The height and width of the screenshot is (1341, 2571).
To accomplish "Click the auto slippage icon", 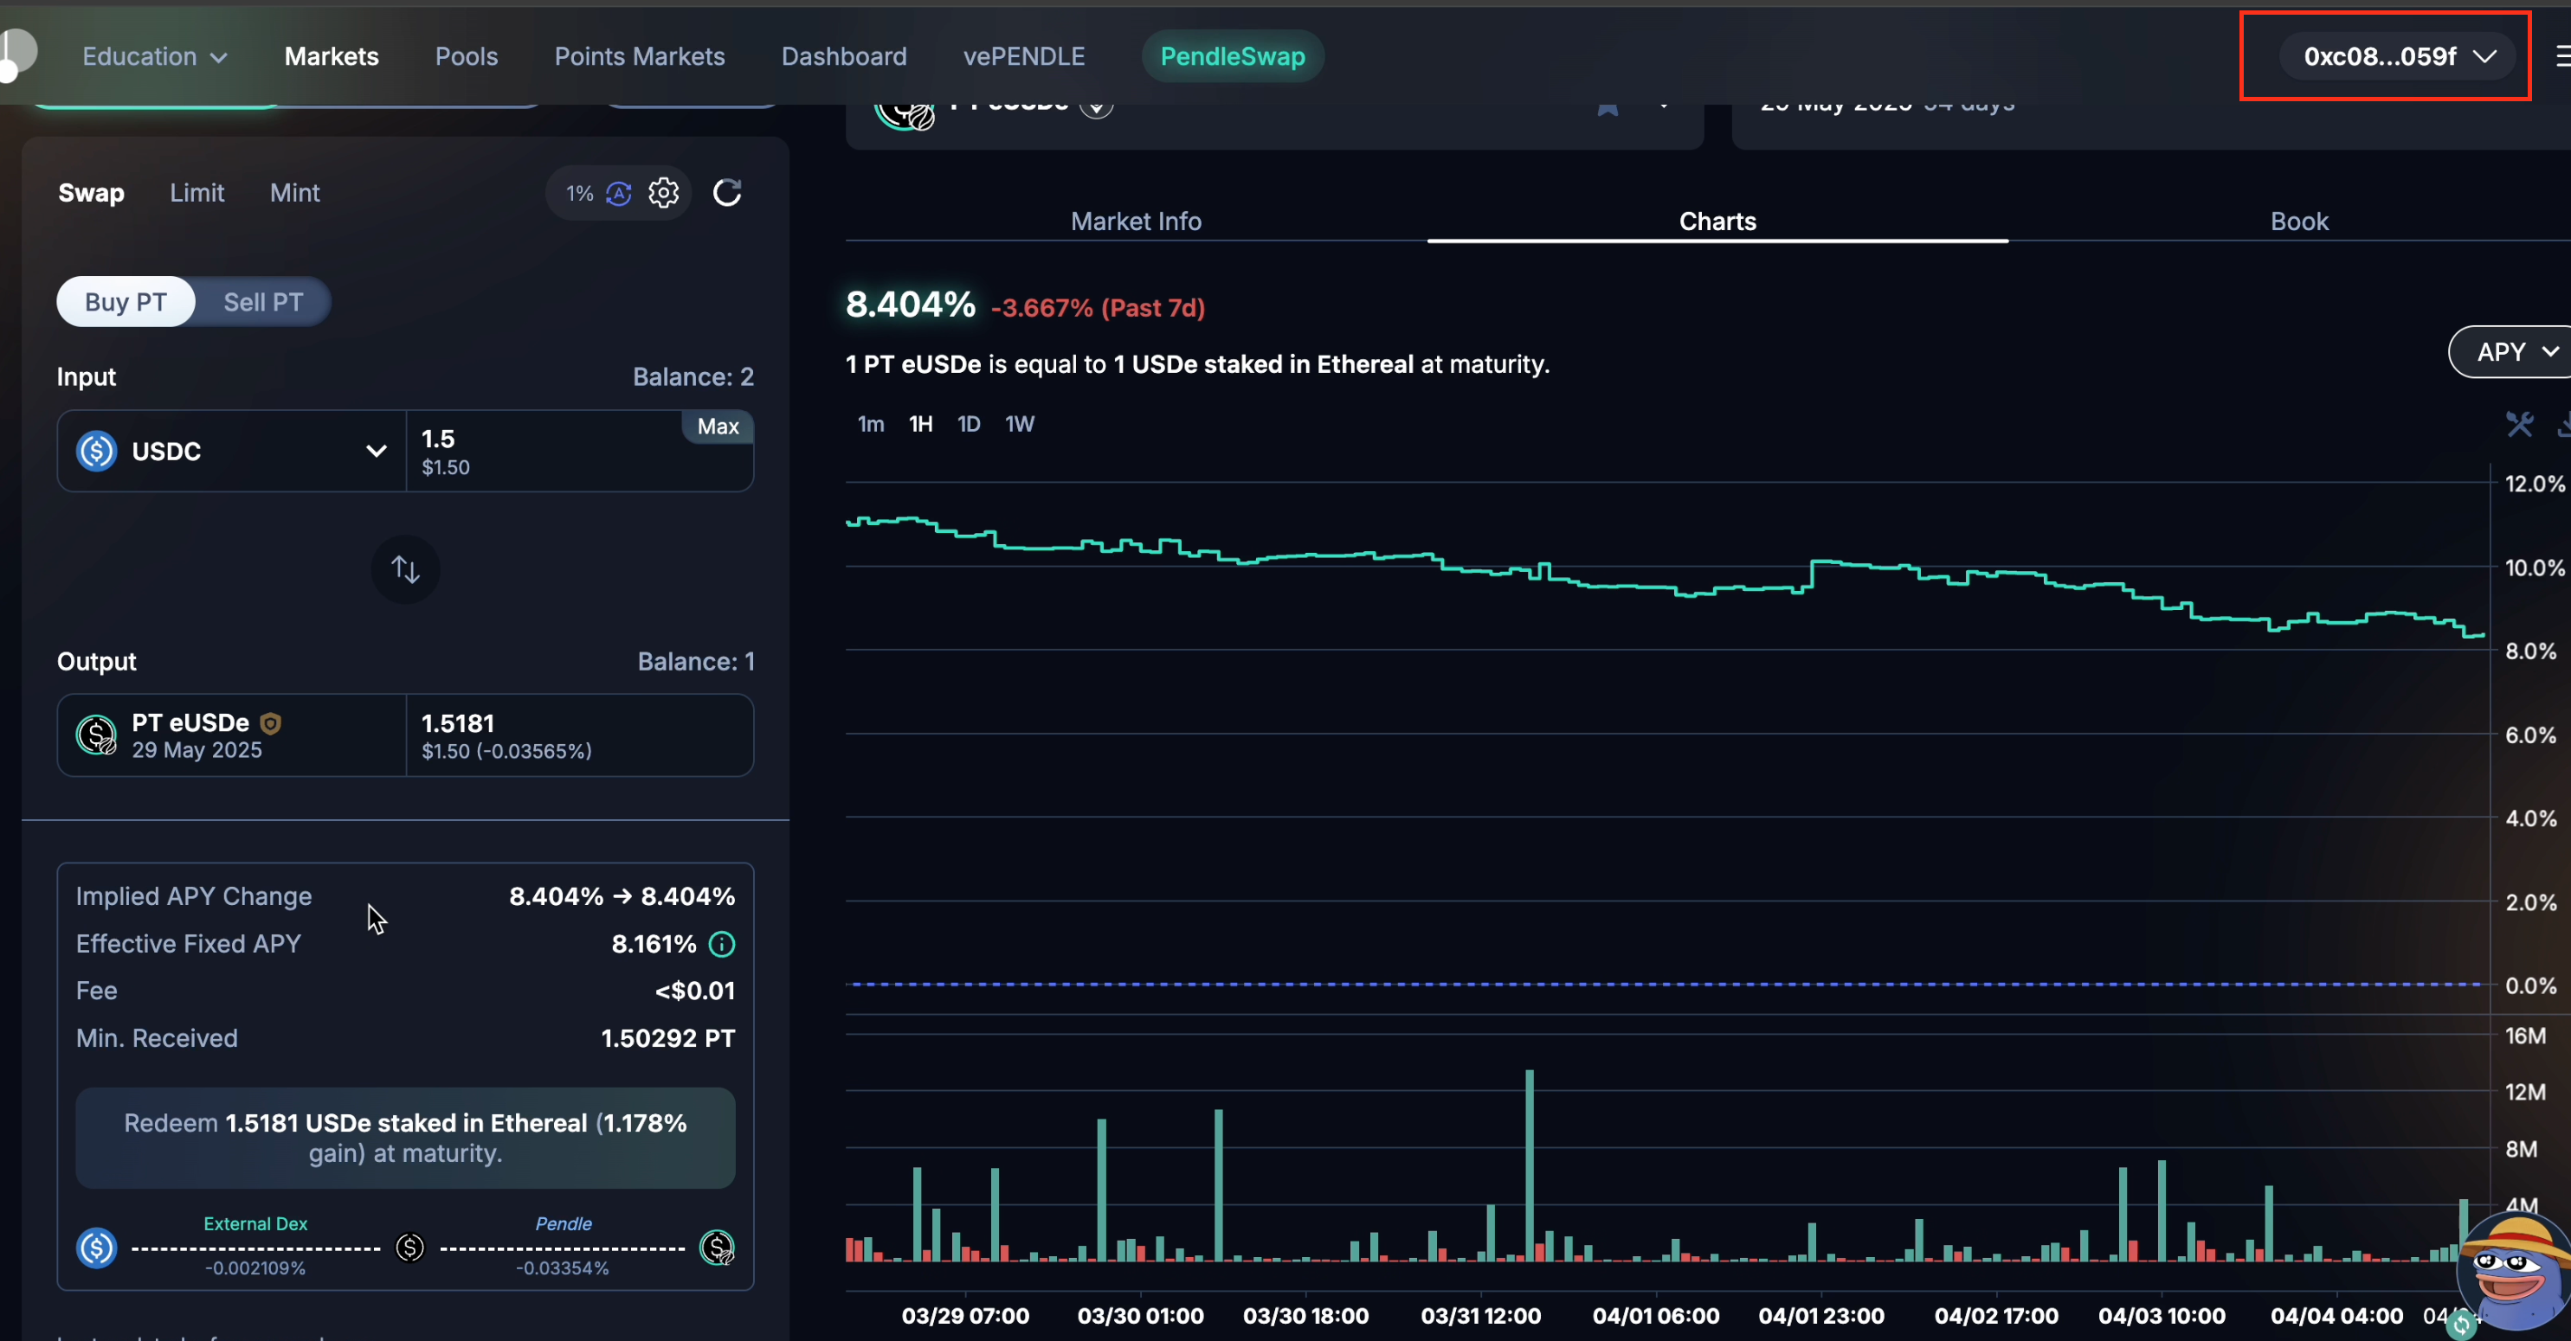I will point(619,194).
